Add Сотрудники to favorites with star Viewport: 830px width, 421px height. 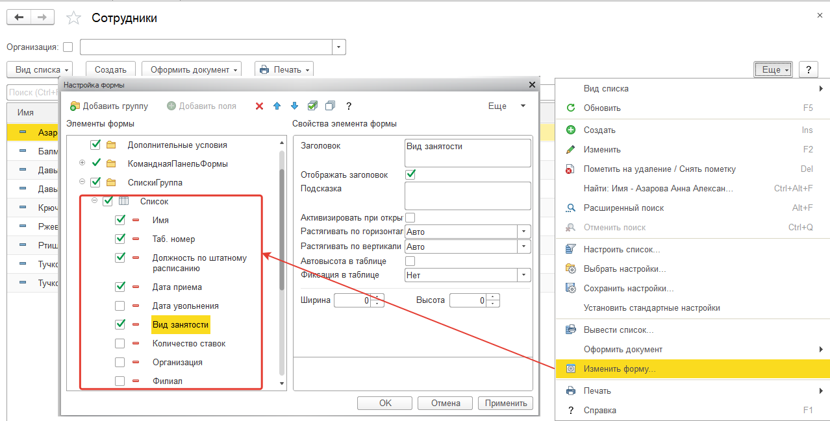[x=74, y=18]
